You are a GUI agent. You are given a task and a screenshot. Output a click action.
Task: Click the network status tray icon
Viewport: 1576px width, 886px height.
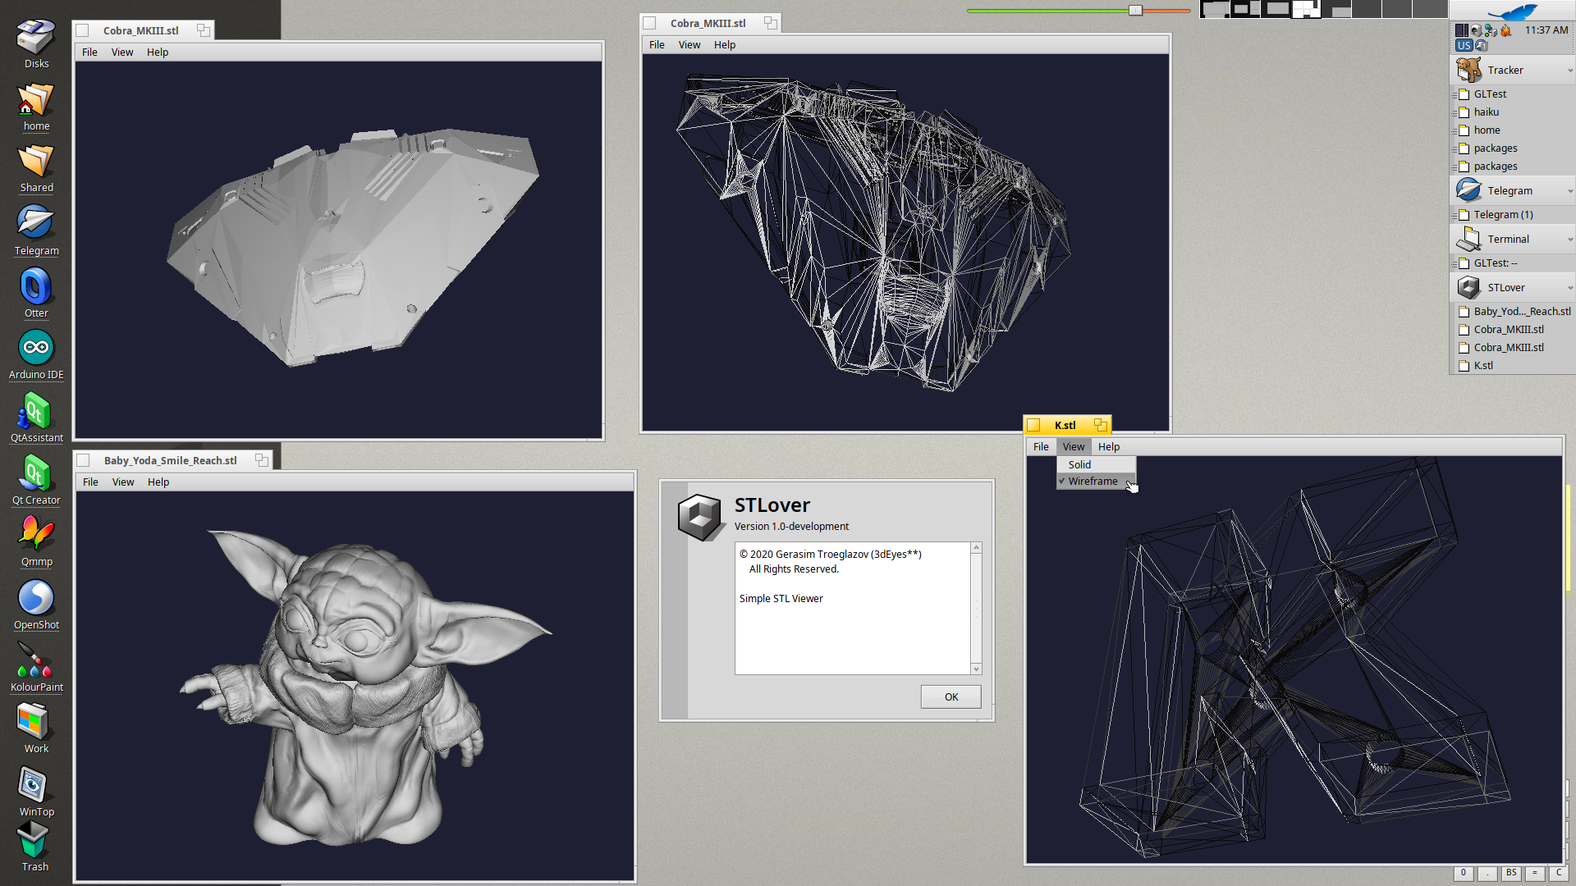point(1491,30)
